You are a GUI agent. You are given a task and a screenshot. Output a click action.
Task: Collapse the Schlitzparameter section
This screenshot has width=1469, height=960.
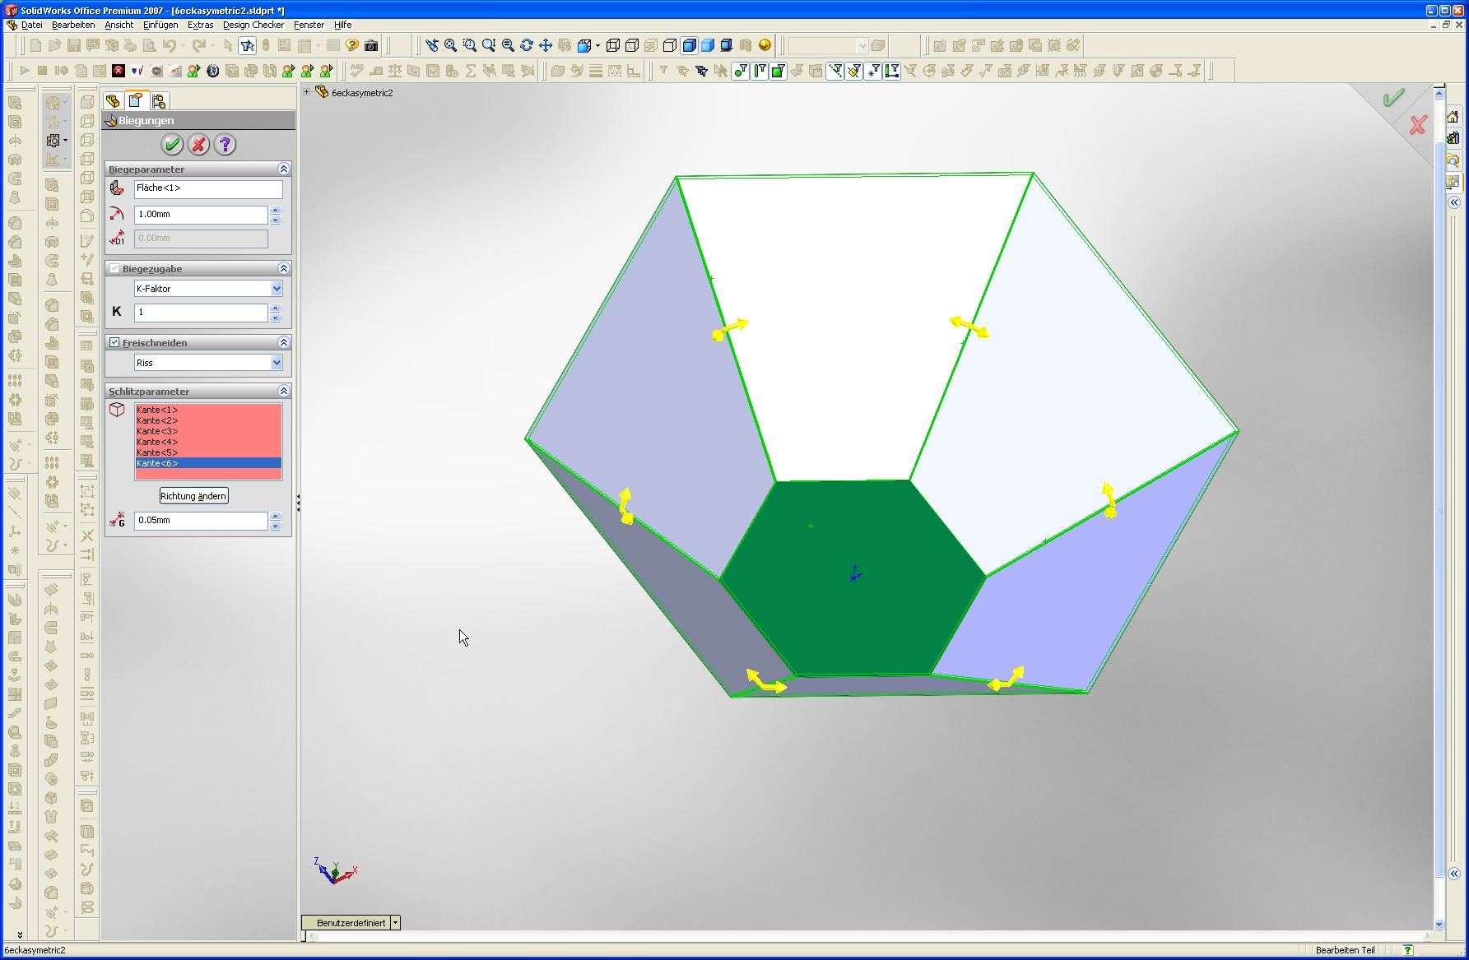tap(283, 391)
